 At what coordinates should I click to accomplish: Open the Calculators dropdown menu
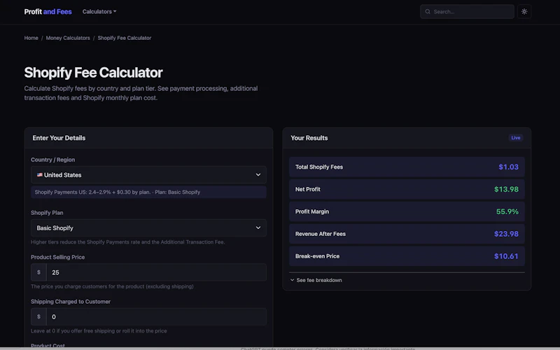99,11
